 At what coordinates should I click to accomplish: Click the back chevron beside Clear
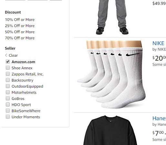tap(6, 55)
